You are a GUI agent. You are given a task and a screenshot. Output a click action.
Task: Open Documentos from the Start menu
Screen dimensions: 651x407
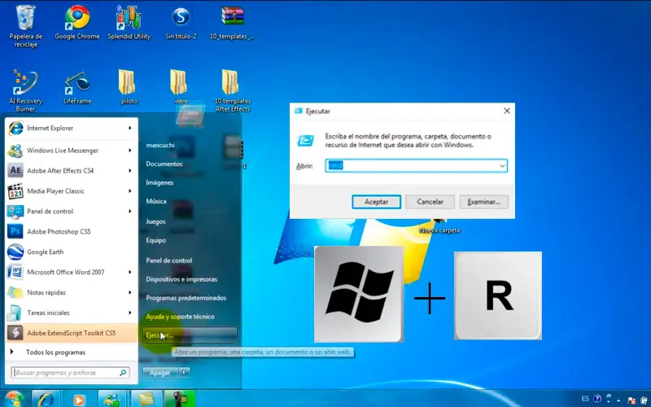164,164
